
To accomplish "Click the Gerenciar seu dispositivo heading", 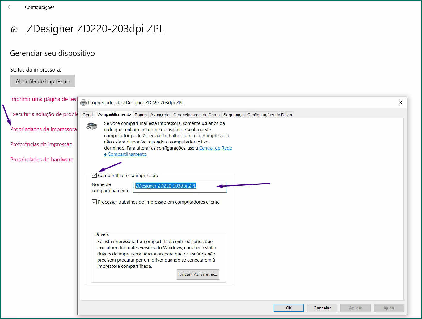I will pos(52,53).
